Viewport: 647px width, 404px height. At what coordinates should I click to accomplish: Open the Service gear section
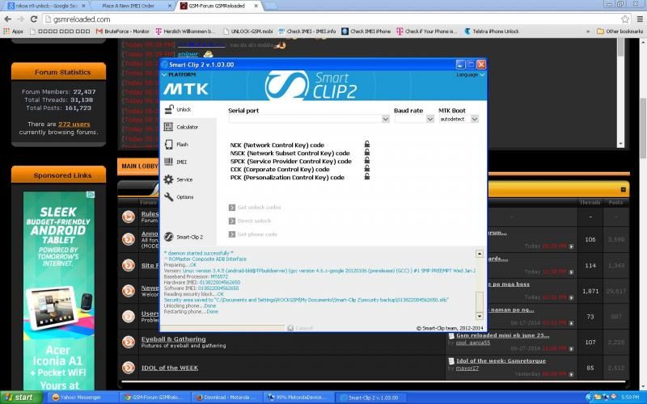click(x=179, y=179)
